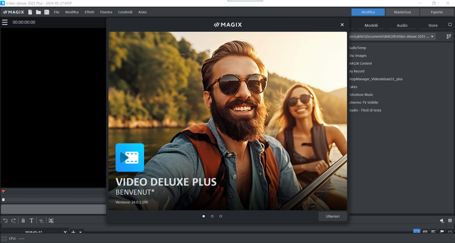Redo the last action
Image resolution: width=455 pixels, height=243 pixels.
[14, 221]
